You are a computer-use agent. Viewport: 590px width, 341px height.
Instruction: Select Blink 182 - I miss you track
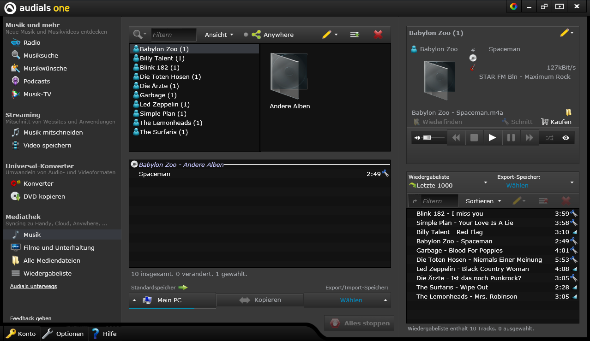point(492,213)
